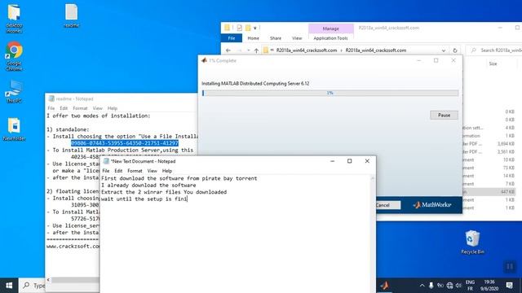Open the volume tray icon
Image resolution: width=522 pixels, height=293 pixels.
coord(458,286)
